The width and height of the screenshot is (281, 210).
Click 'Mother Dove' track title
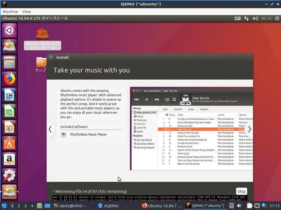coord(185,147)
